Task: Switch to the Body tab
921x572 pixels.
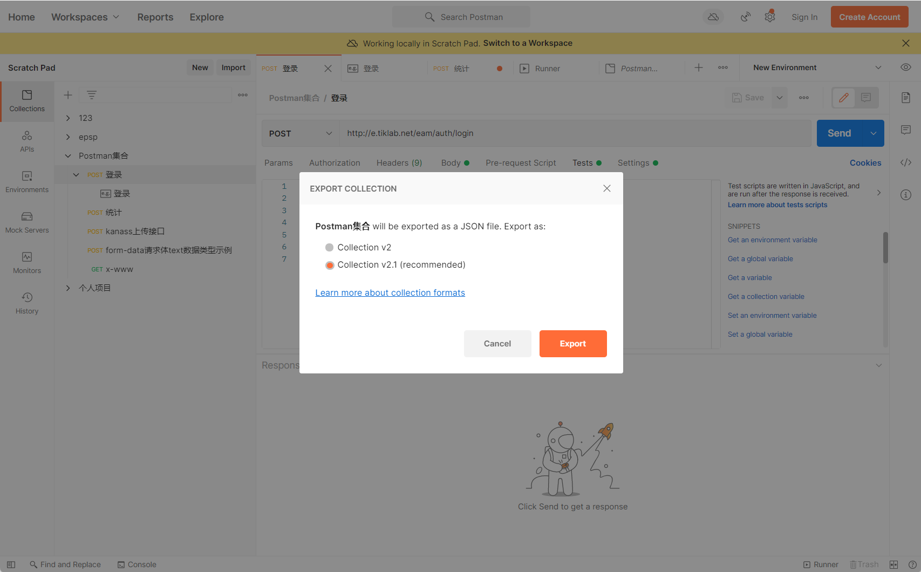Action: pyautogui.click(x=455, y=163)
